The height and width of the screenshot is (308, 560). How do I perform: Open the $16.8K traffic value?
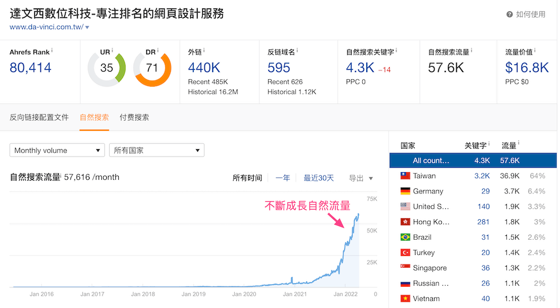click(527, 68)
